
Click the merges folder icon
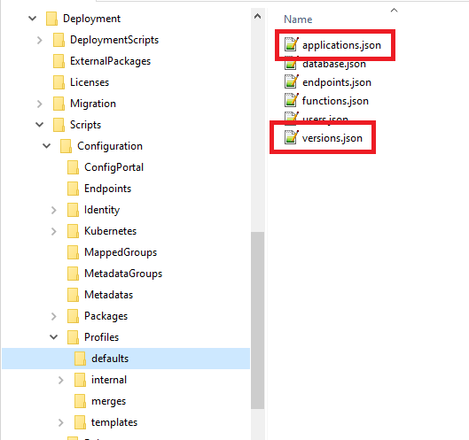pyautogui.click(x=80, y=401)
